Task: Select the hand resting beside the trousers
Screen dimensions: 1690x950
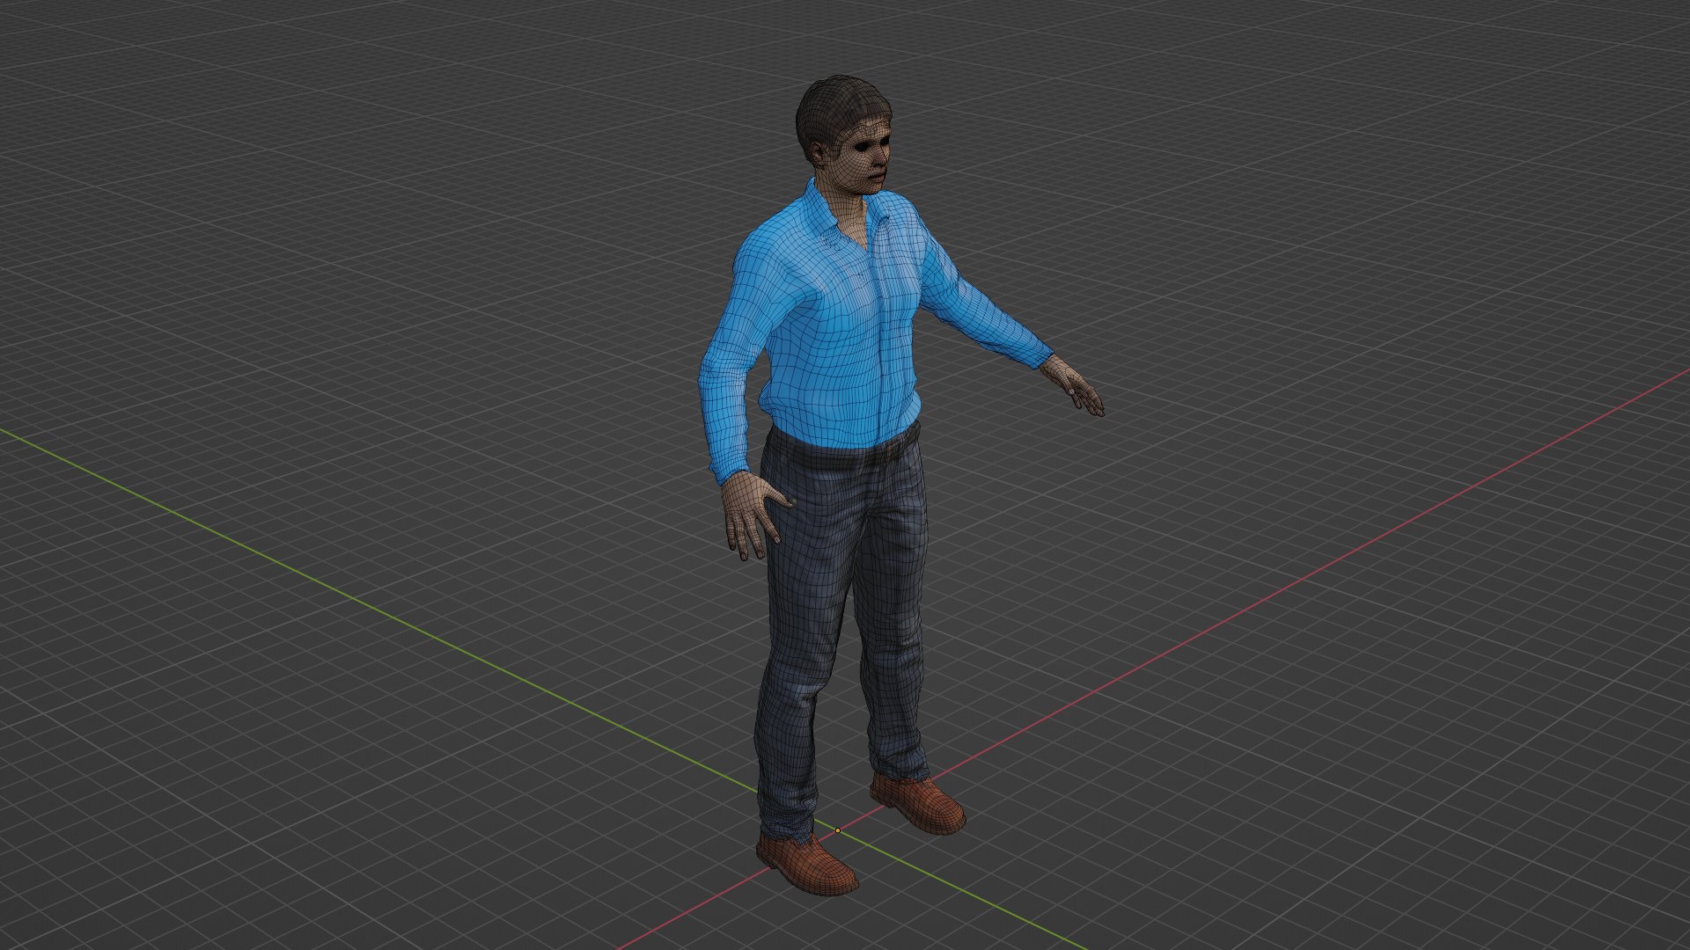Action: tap(754, 516)
